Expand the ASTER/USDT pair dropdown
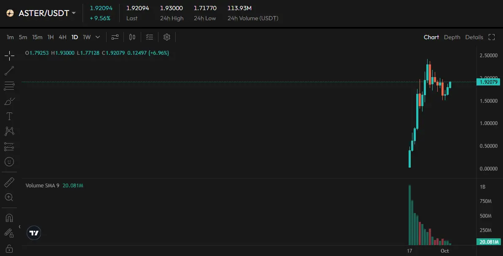Screen dimensions: 503x256 tap(74, 13)
